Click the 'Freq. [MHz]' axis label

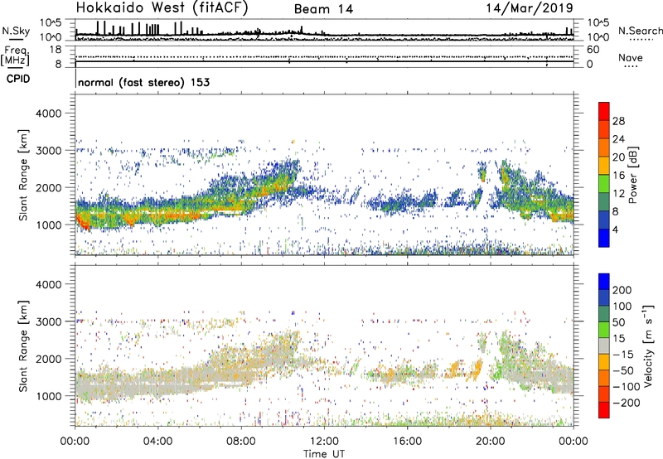15,56
